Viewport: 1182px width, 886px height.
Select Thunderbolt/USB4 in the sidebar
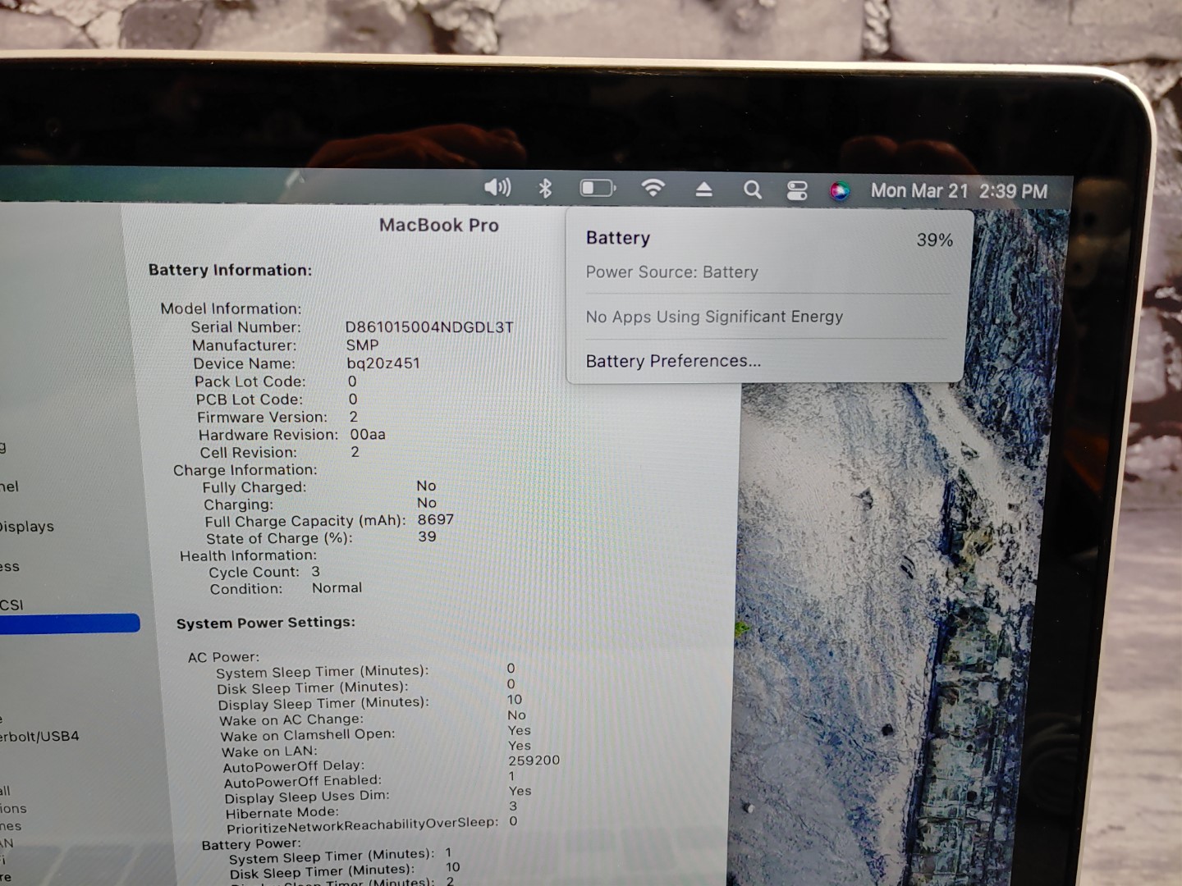tap(39, 736)
